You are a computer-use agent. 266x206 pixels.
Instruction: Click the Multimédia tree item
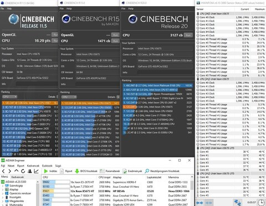pyautogui.click(x=16, y=205)
